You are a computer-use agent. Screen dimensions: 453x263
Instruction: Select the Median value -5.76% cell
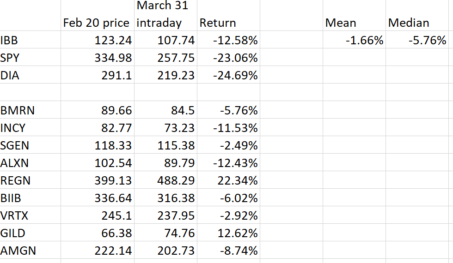[x=417, y=40]
